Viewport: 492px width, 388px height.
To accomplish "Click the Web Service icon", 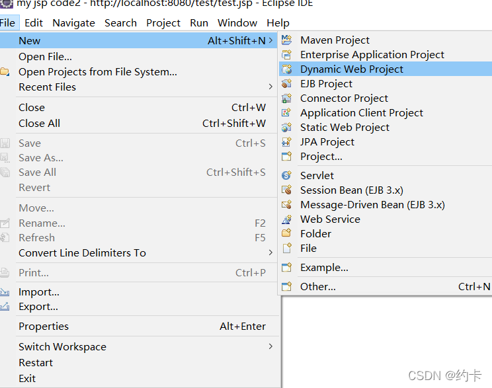I will 286,219.
